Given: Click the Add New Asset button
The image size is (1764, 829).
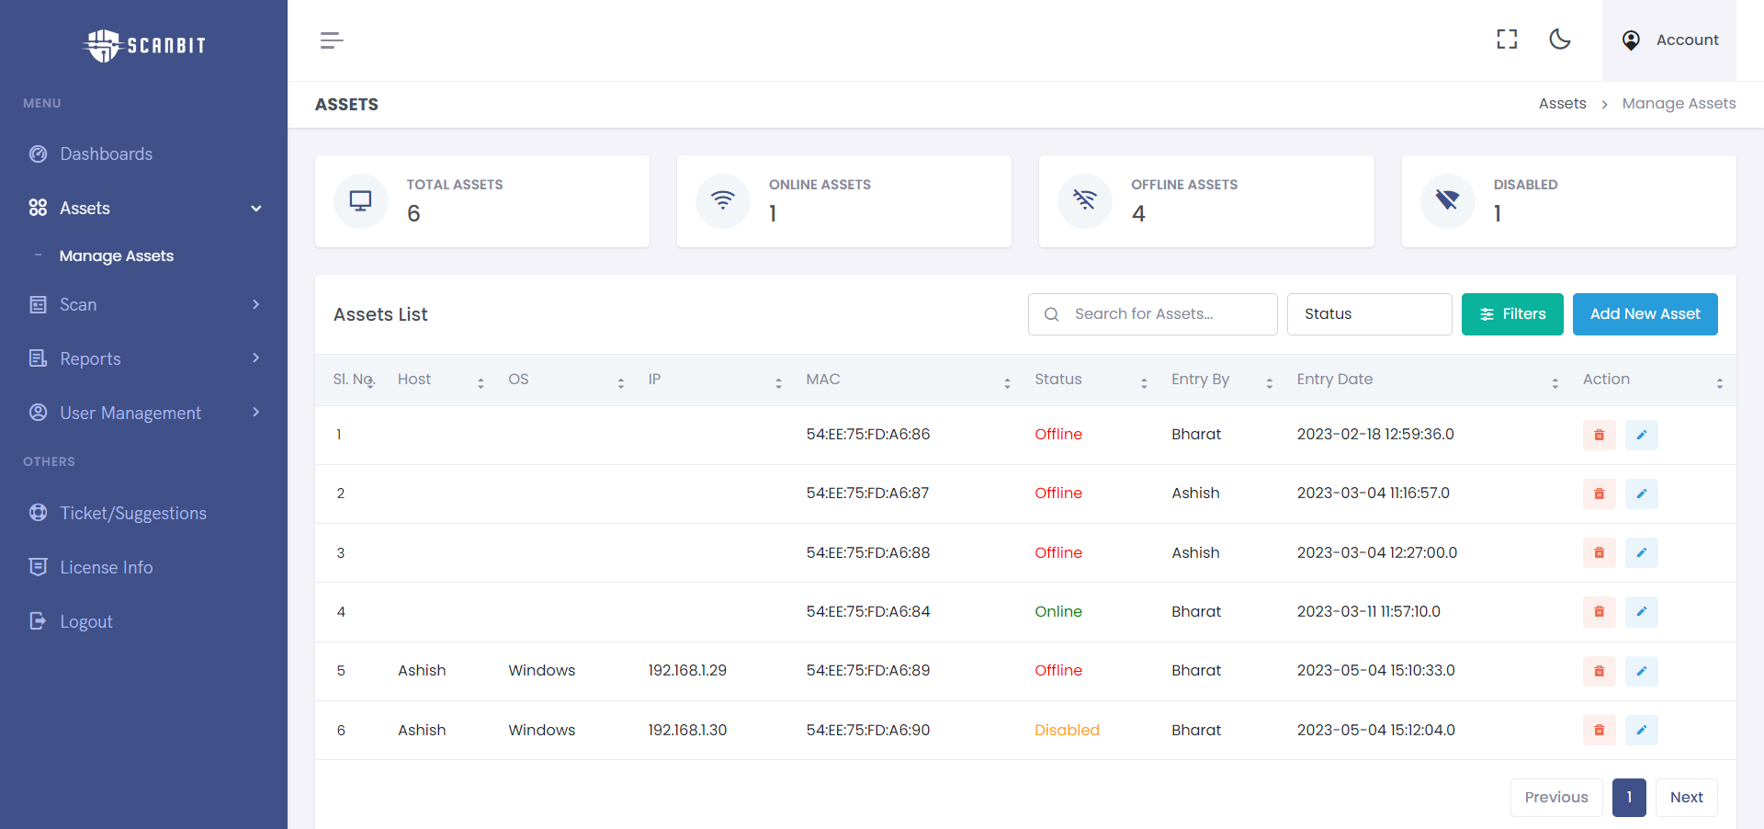Looking at the screenshot, I should (1645, 314).
